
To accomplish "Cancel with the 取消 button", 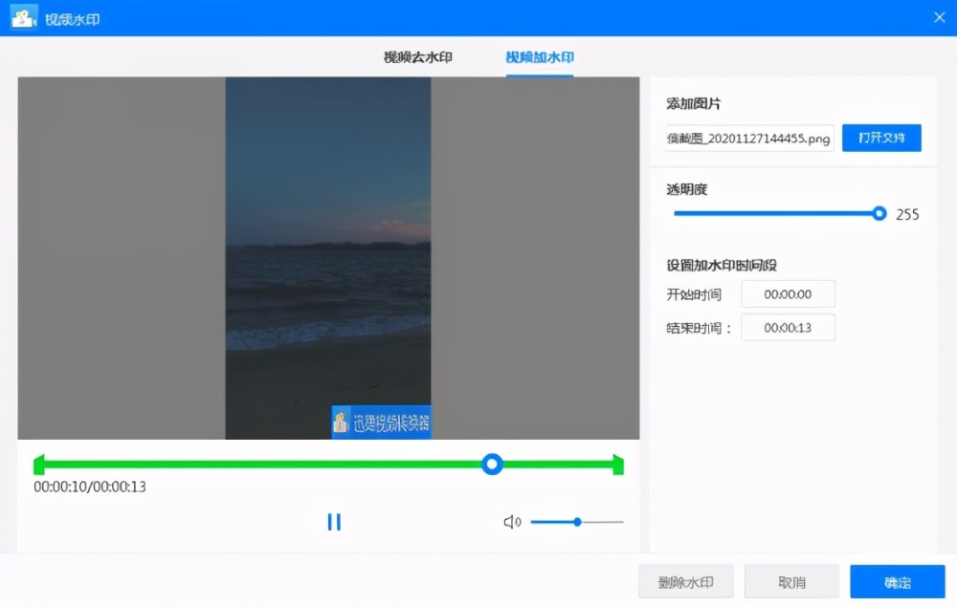I will pyautogui.click(x=791, y=582).
